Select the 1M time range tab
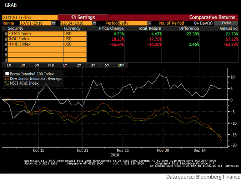The image size is (241, 180). click(x=9, y=65)
